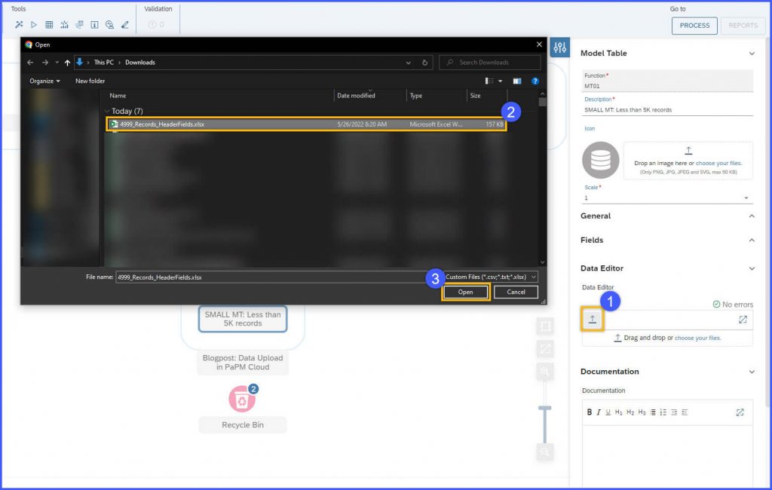Expand Documentation editor to full screen
The height and width of the screenshot is (490, 772).
coord(740,412)
